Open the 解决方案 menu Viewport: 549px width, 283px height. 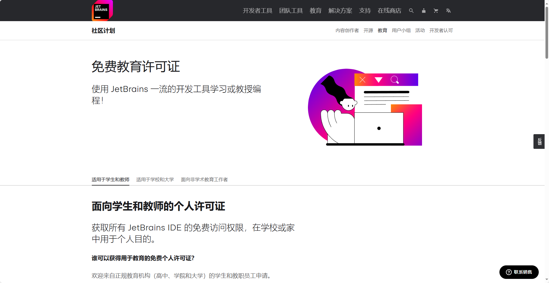340,11
